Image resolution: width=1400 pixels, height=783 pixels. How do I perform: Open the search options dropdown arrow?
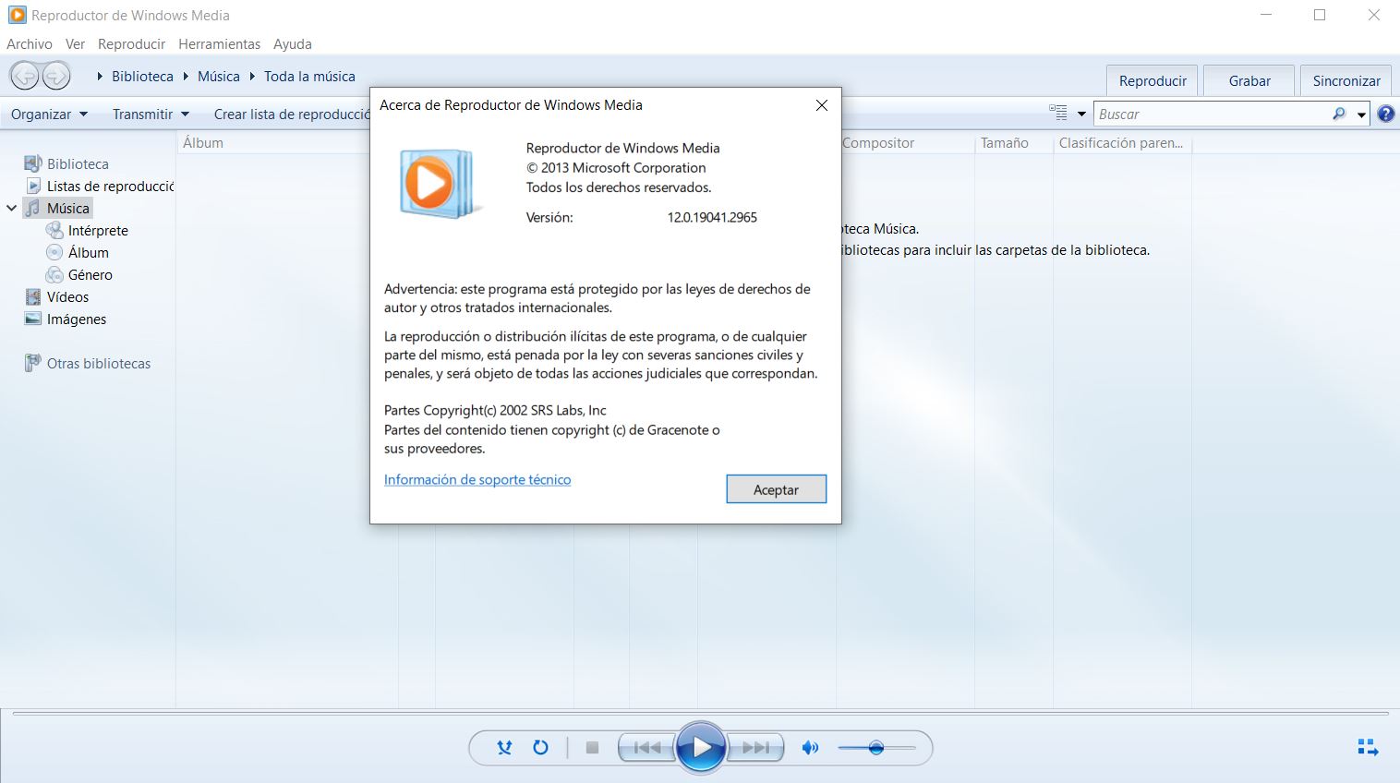tap(1361, 114)
